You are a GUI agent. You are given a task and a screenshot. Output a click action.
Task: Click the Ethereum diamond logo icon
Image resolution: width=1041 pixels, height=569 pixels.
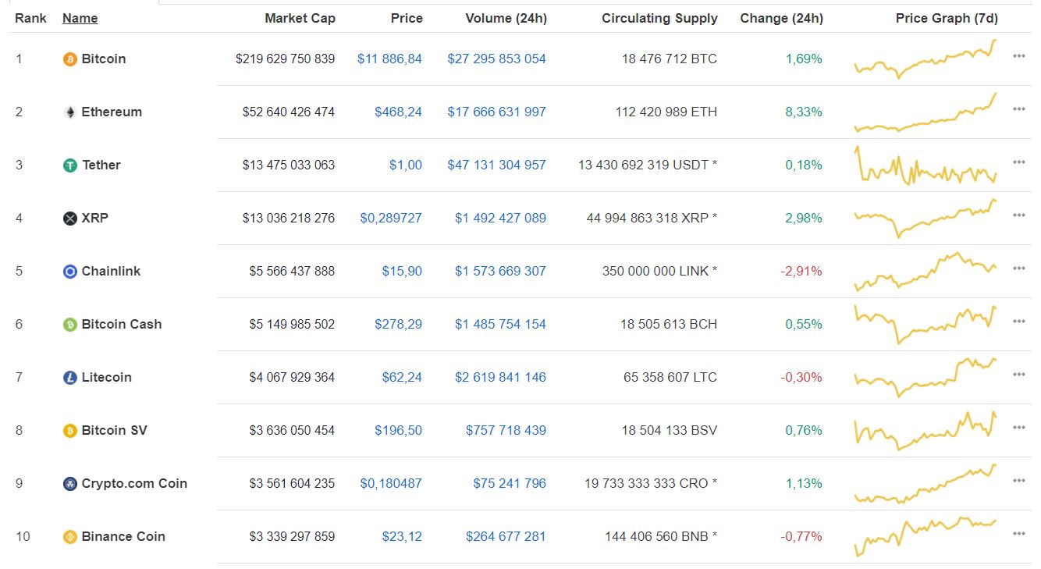[69, 112]
